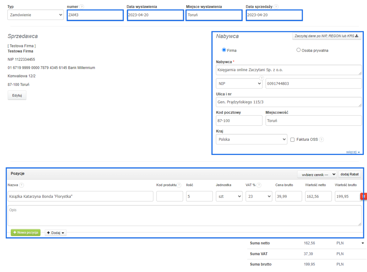367x272 pixels.
Task: Click the Miejsce wystawienia field
Action: pos(214,15)
